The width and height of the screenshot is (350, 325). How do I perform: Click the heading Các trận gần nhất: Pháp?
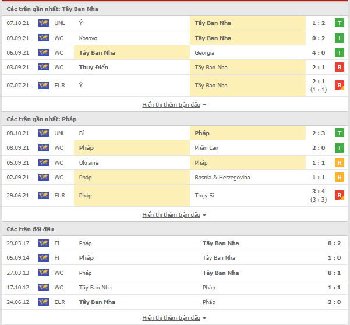click(41, 119)
